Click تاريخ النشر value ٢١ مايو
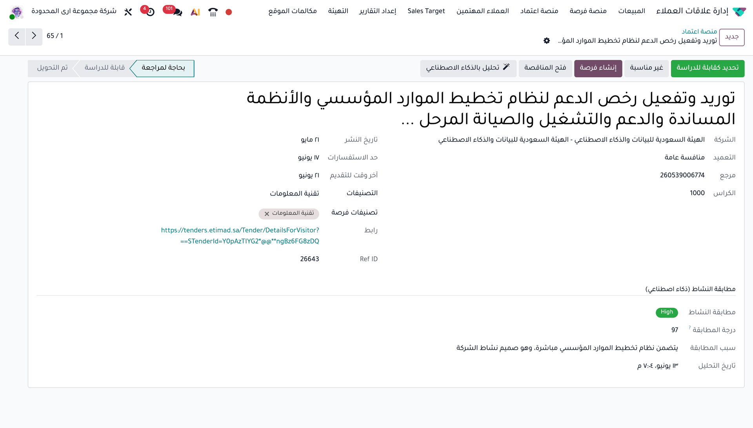Screen dimensions: 753x428 coord(310,140)
